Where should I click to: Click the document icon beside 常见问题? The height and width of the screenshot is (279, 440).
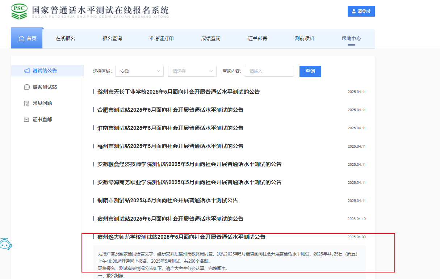coord(27,103)
